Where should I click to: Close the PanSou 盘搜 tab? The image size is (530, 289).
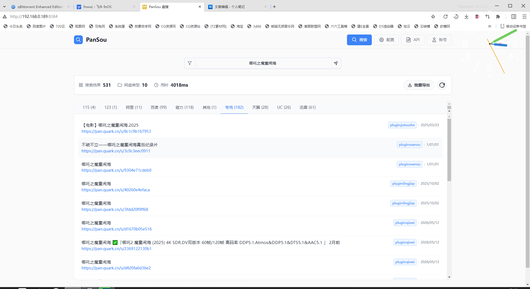click(x=200, y=7)
